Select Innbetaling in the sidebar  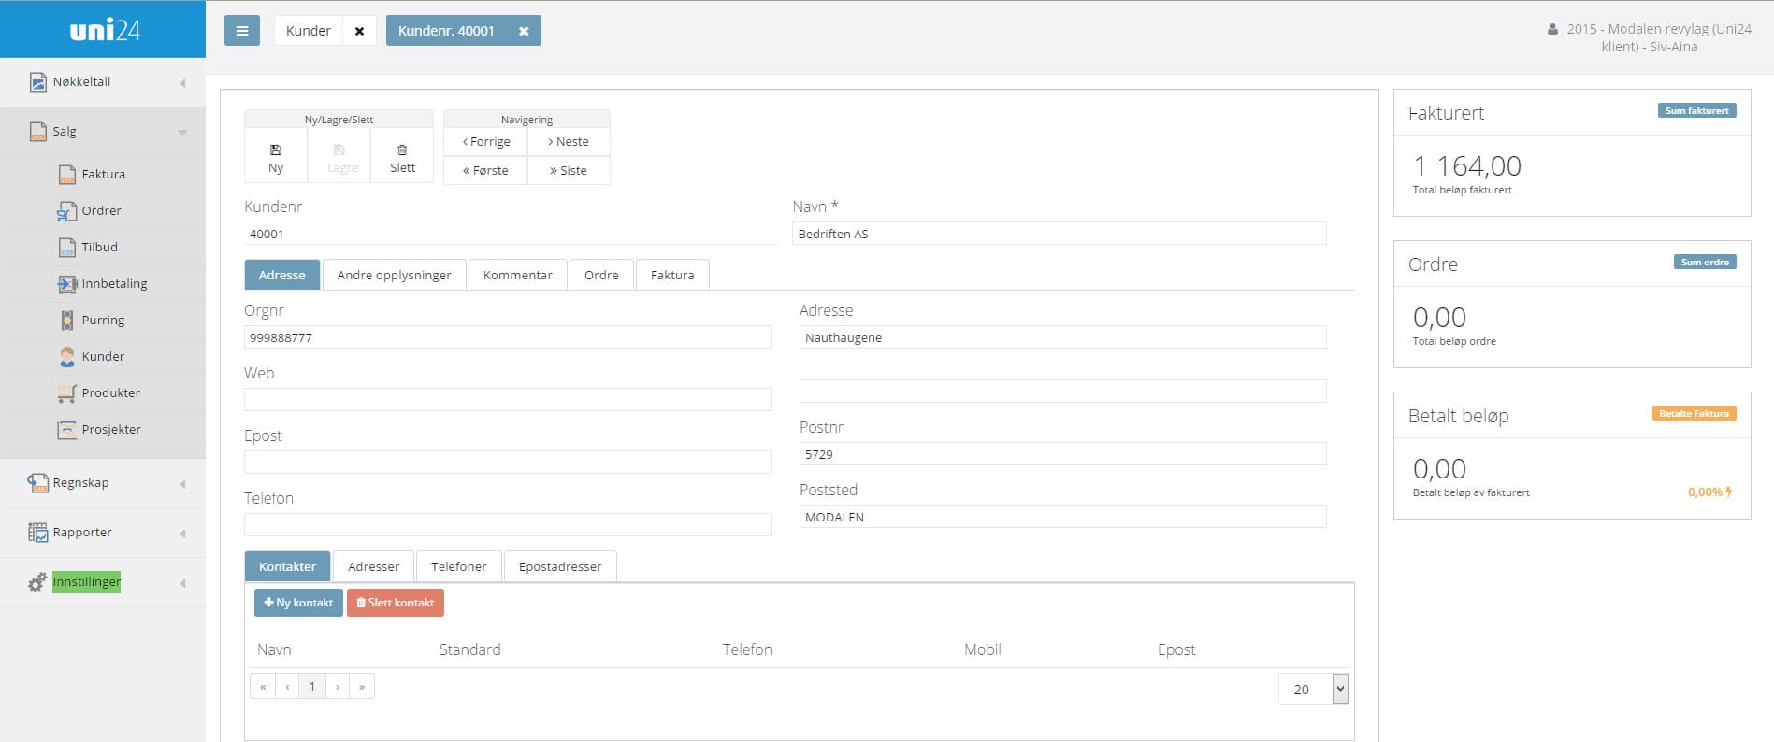[x=113, y=283]
